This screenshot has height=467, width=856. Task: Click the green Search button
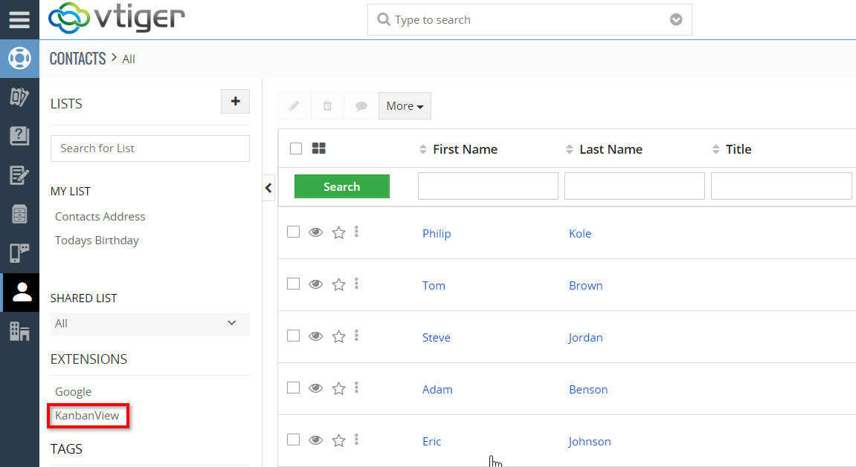[342, 186]
